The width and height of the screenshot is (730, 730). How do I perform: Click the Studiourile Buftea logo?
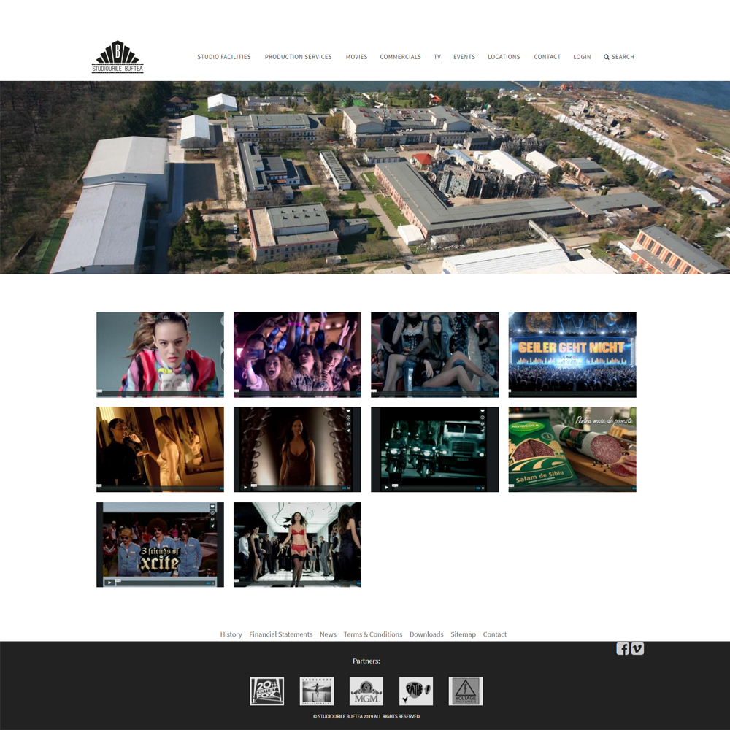118,57
